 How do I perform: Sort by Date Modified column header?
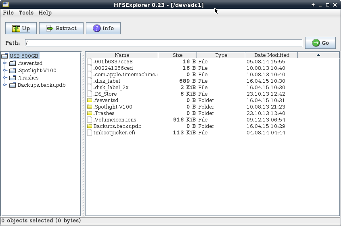[272, 55]
